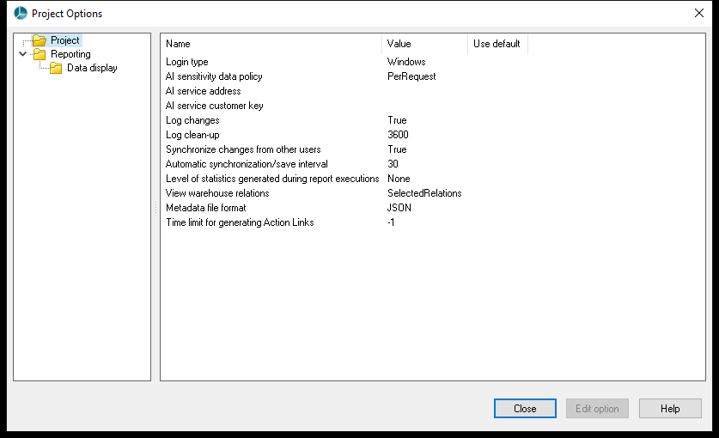Select the Project tree item
Screen dimensions: 719x438
coord(65,40)
